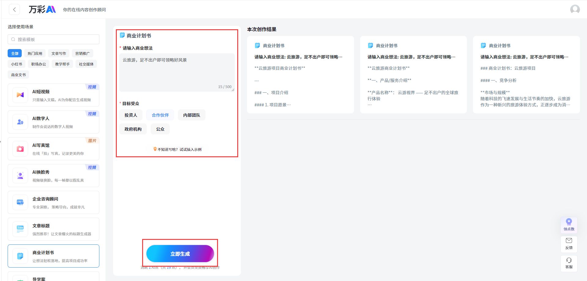Open the 竞争分析 result card

[526, 75]
